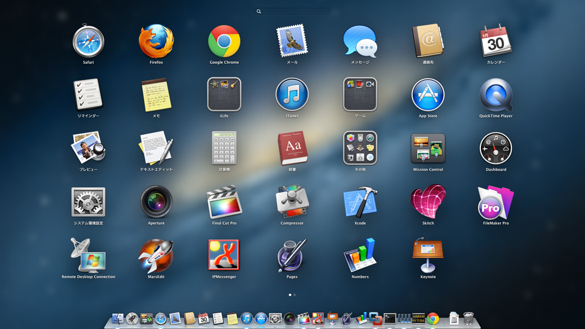Screen dimensions: 585x329
Task: Open the ゲーム folder
Action: [x=360, y=94]
